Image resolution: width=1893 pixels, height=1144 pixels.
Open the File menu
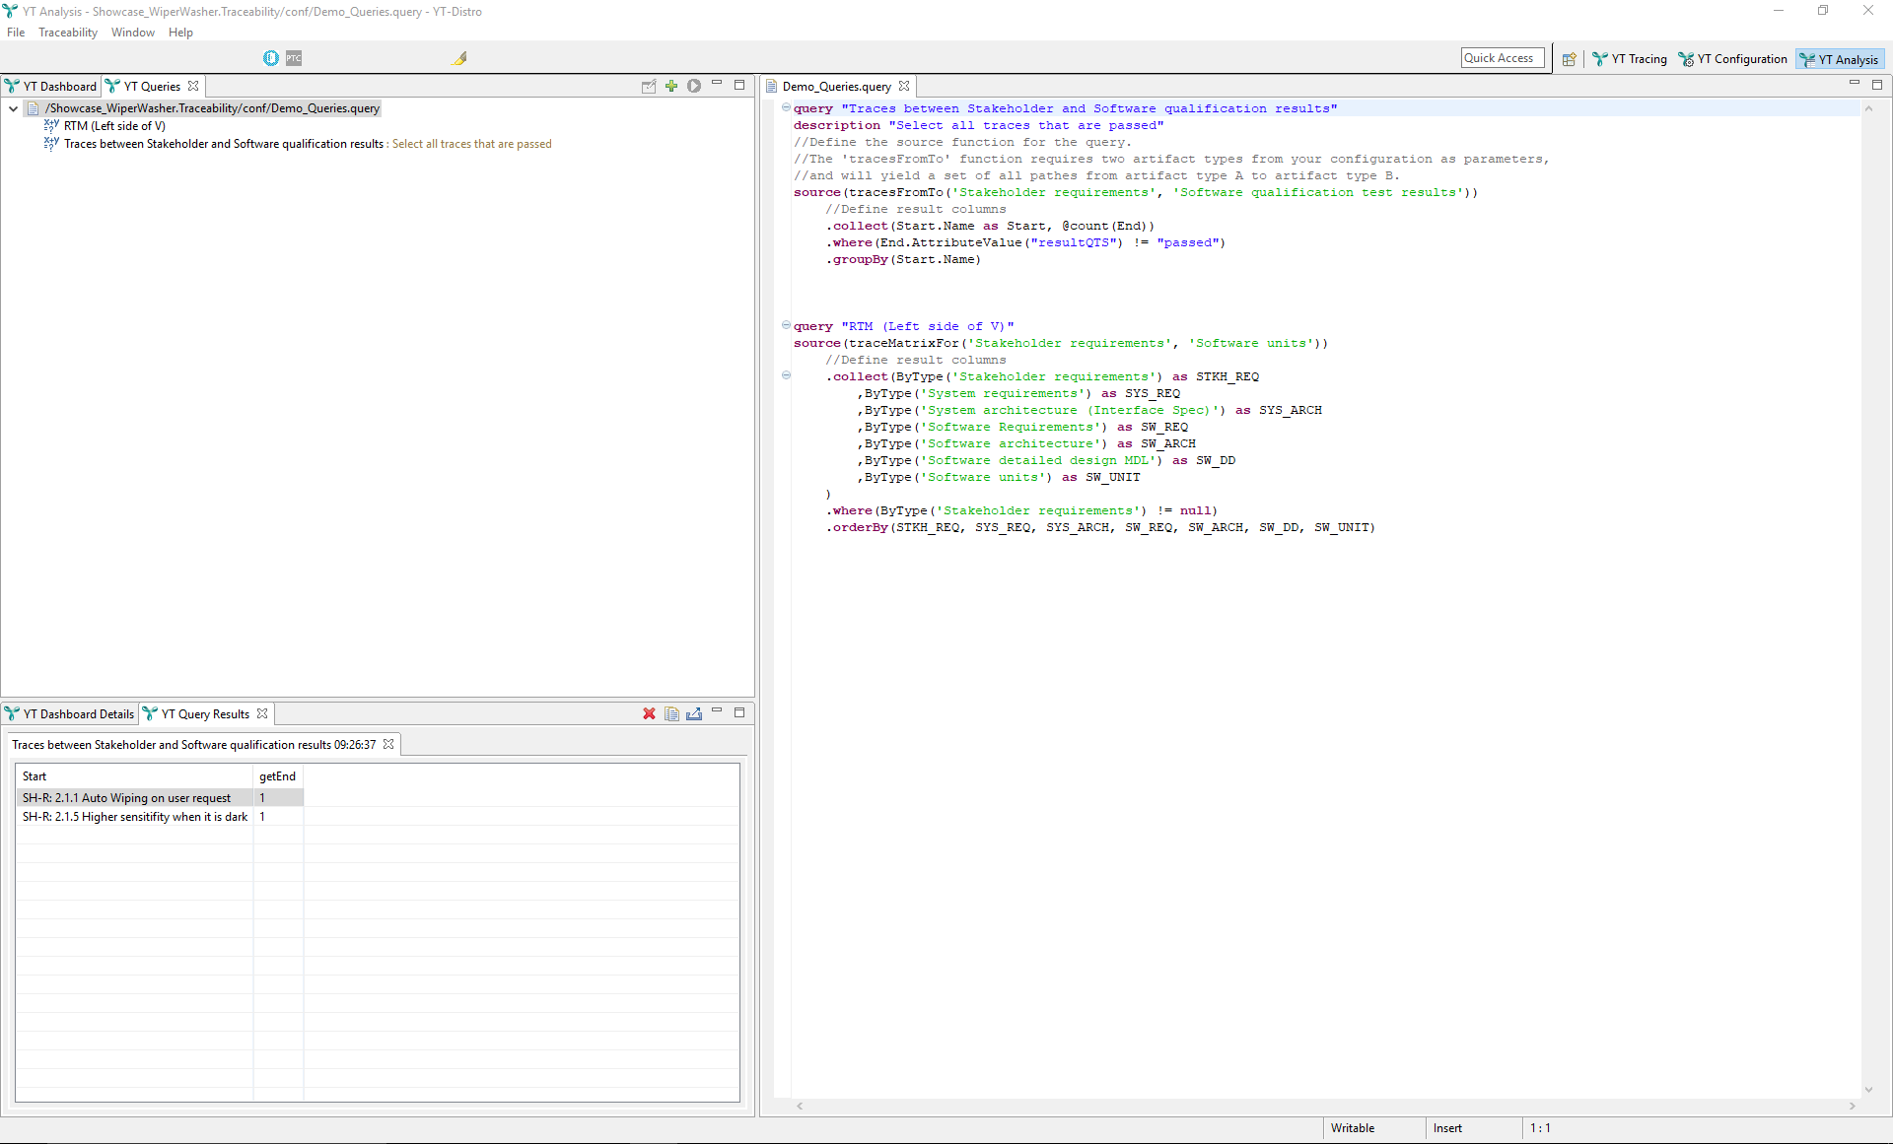click(x=16, y=33)
